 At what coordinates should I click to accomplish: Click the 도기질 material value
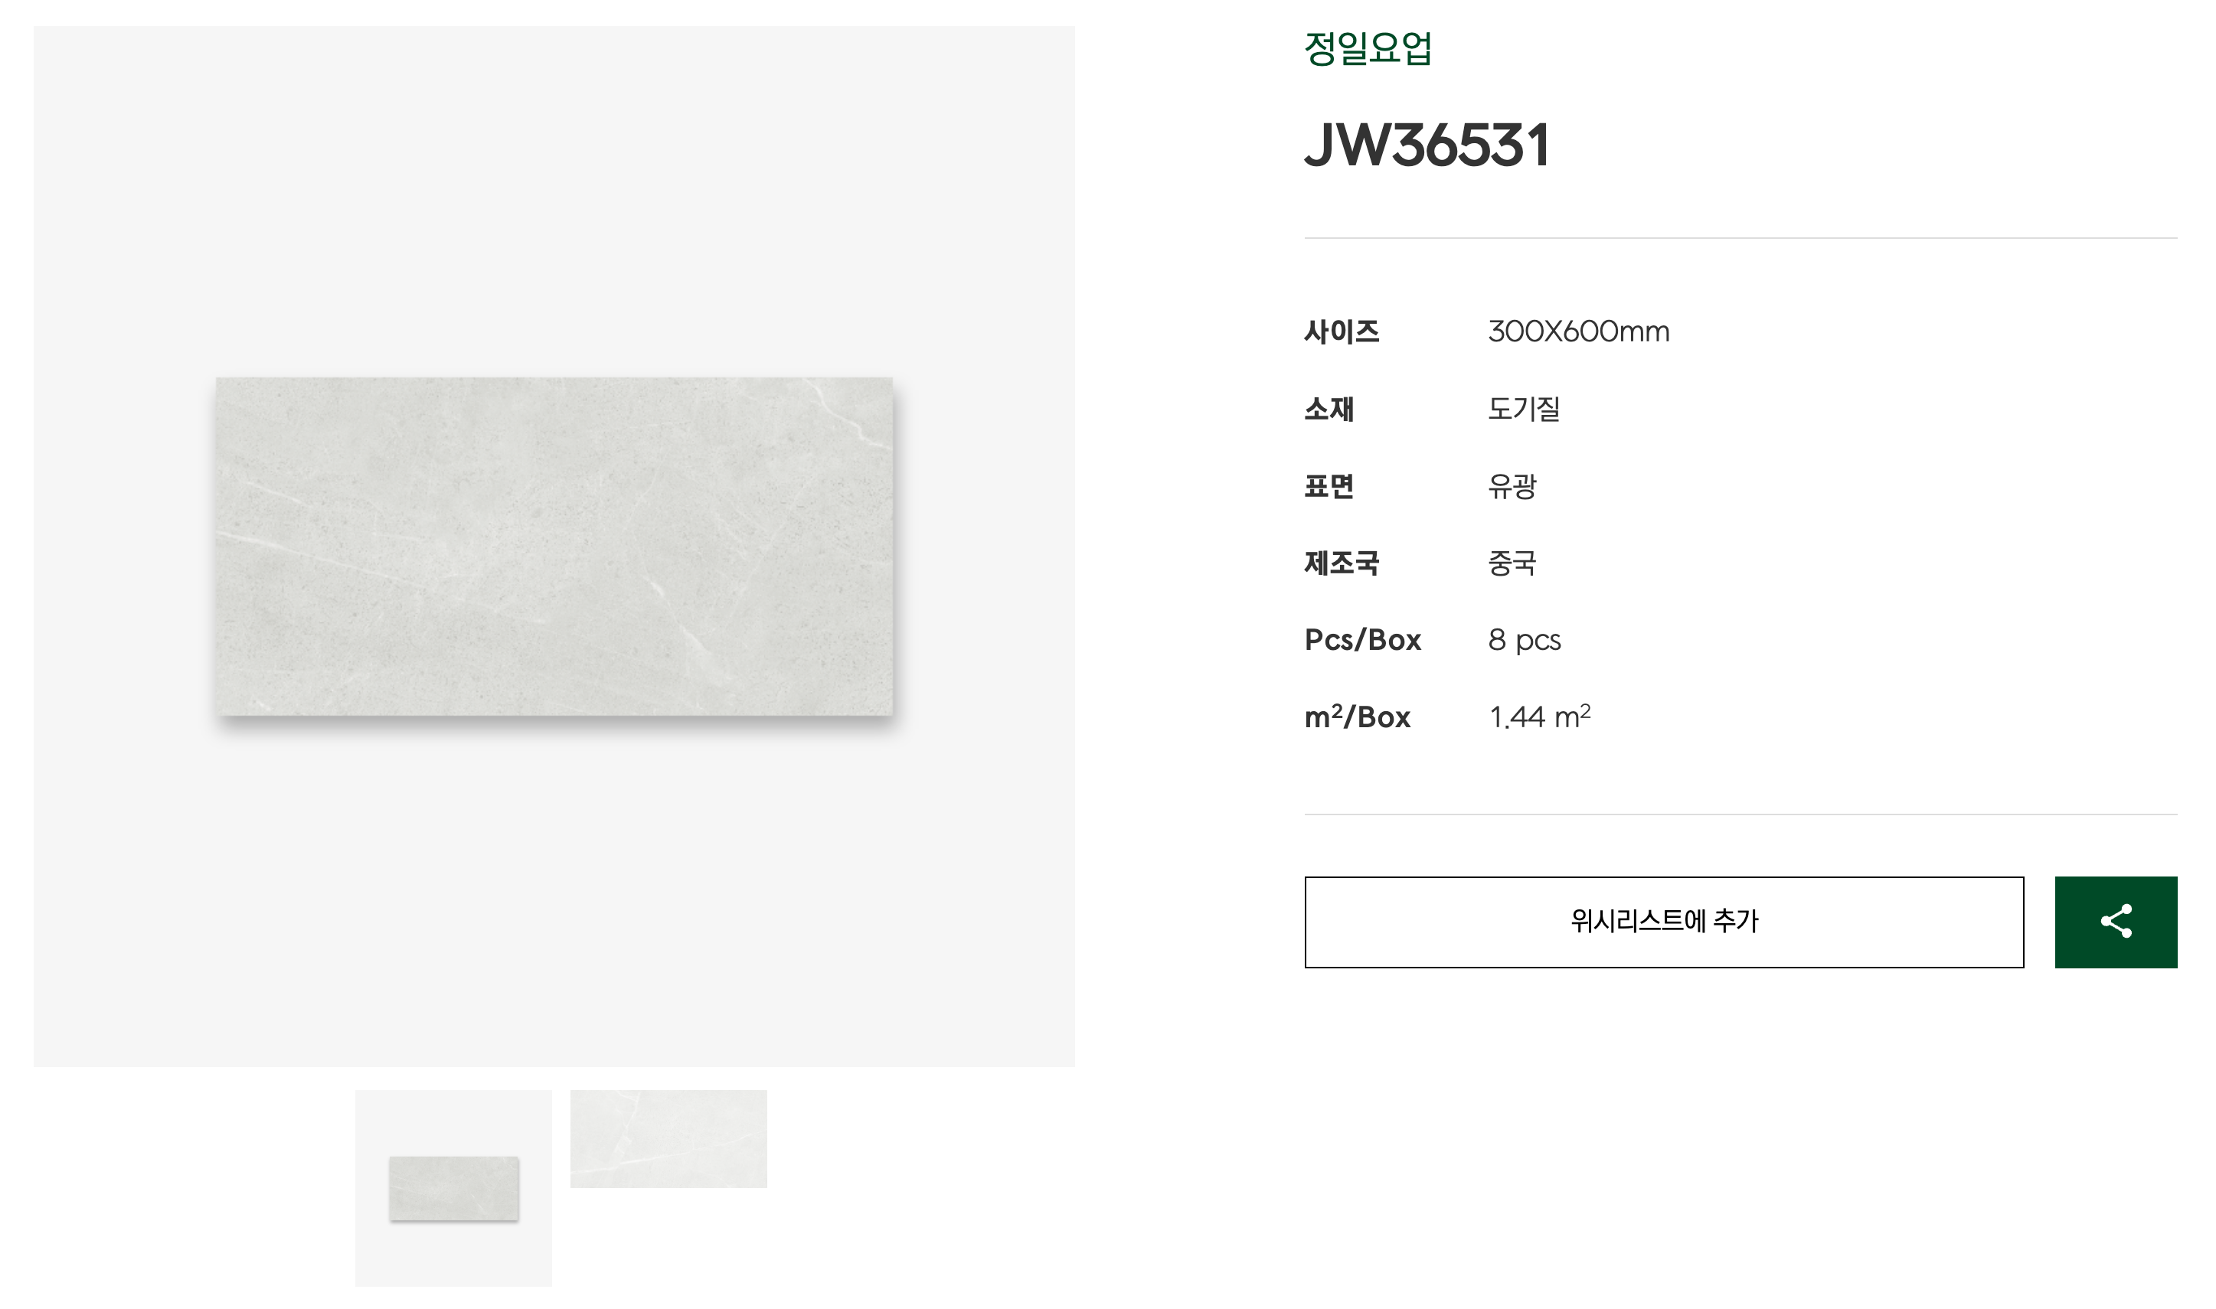click(1524, 409)
